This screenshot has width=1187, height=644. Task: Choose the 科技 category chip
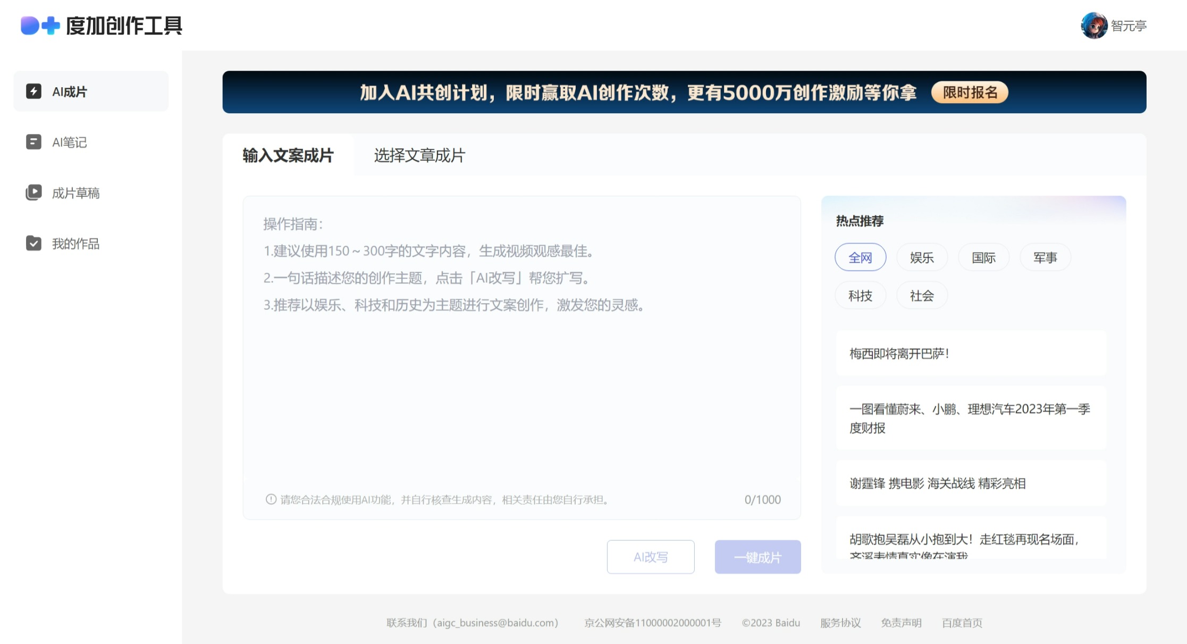point(860,296)
